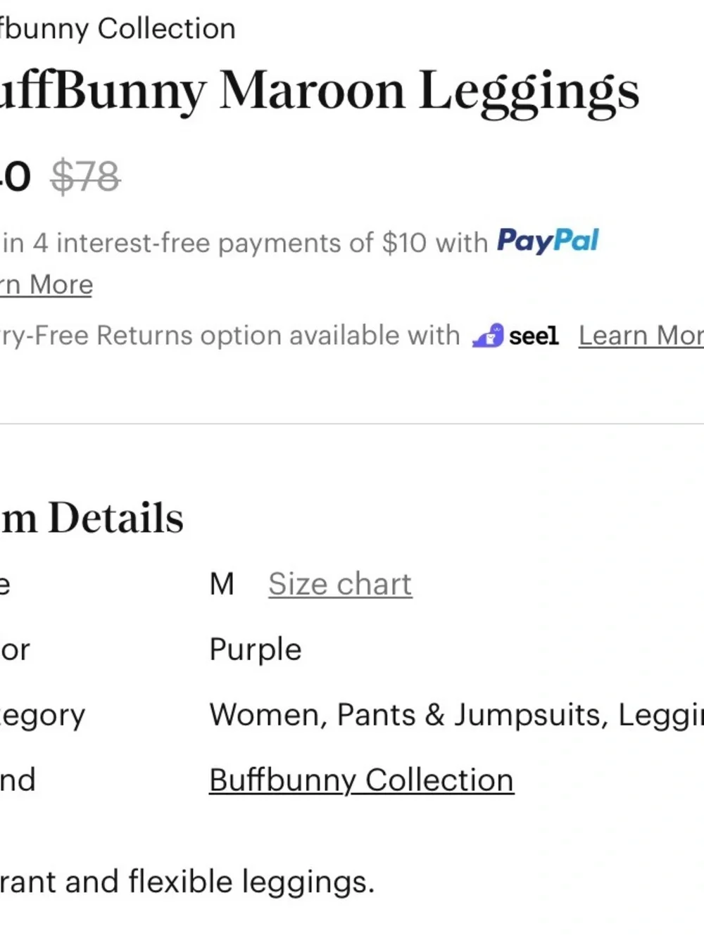Click the Purple color value

coord(256,649)
